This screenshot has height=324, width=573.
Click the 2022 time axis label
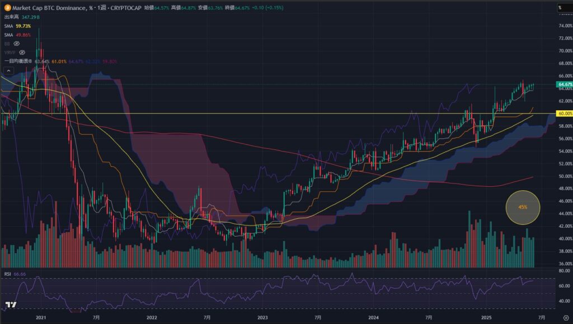tap(152, 318)
